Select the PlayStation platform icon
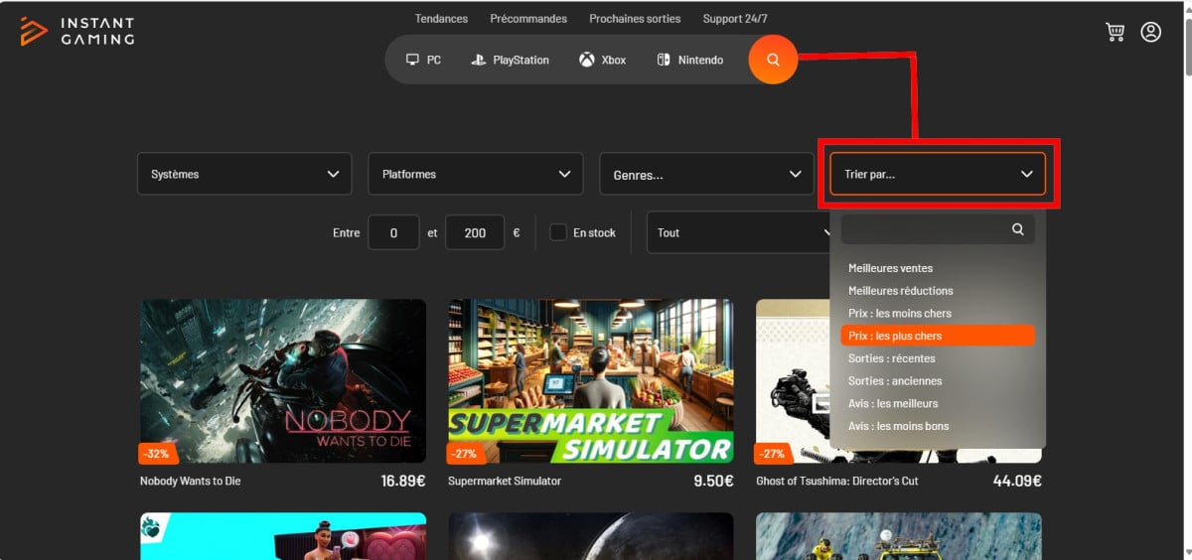The height and width of the screenshot is (560, 1192). click(477, 60)
